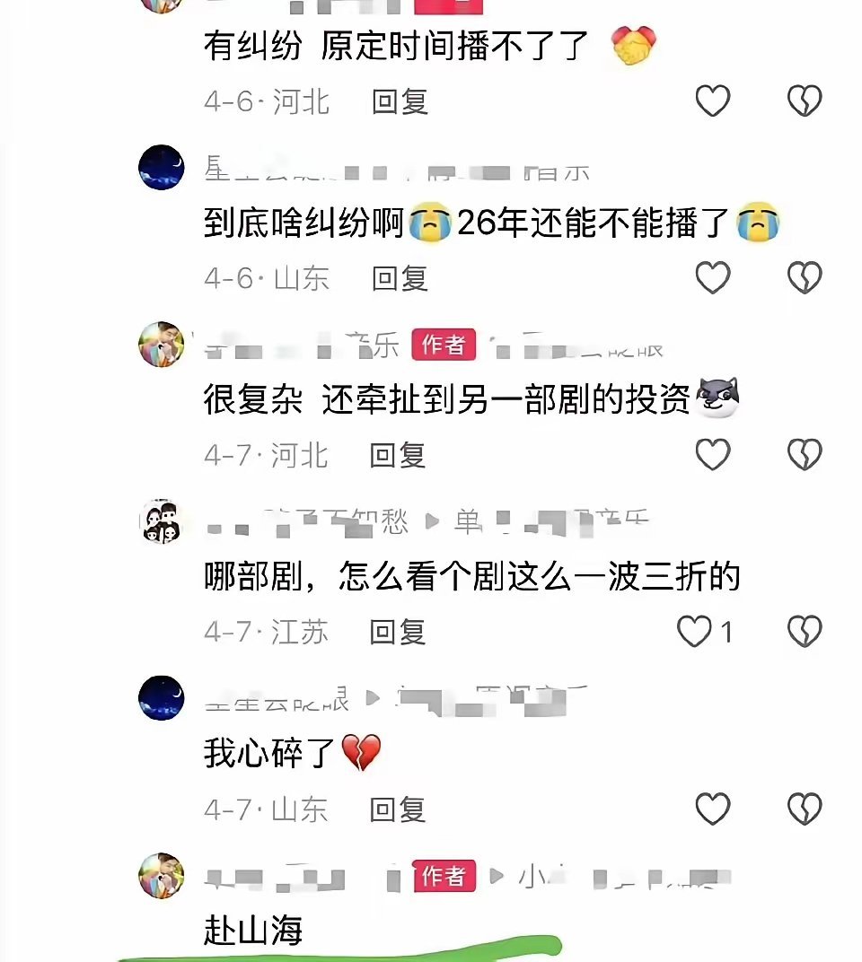
Task: Like the 有纠纷 原定时间播不了了 comment
Action: click(x=713, y=101)
